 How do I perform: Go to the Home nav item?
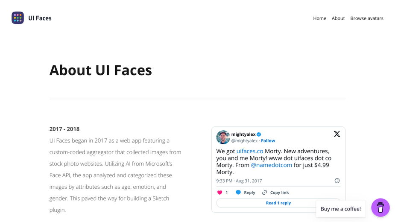320,18
